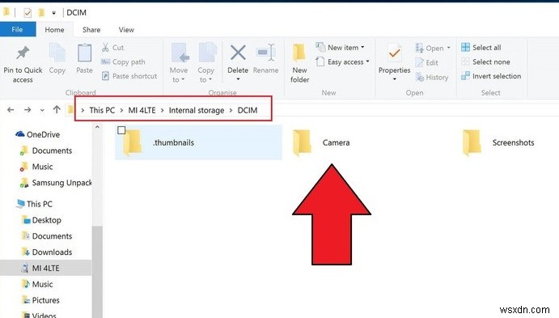Click the Copy ribbon icon
Screen dimensions: 559x318
(x=57, y=53)
